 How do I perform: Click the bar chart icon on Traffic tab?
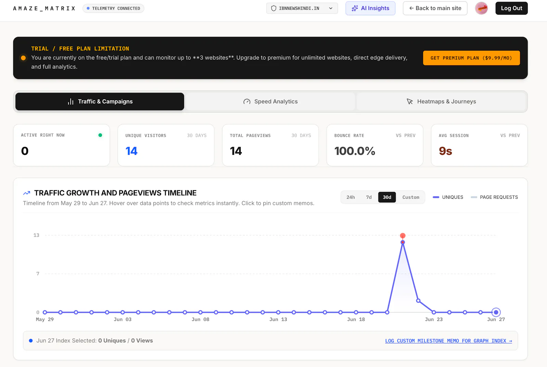click(x=71, y=102)
